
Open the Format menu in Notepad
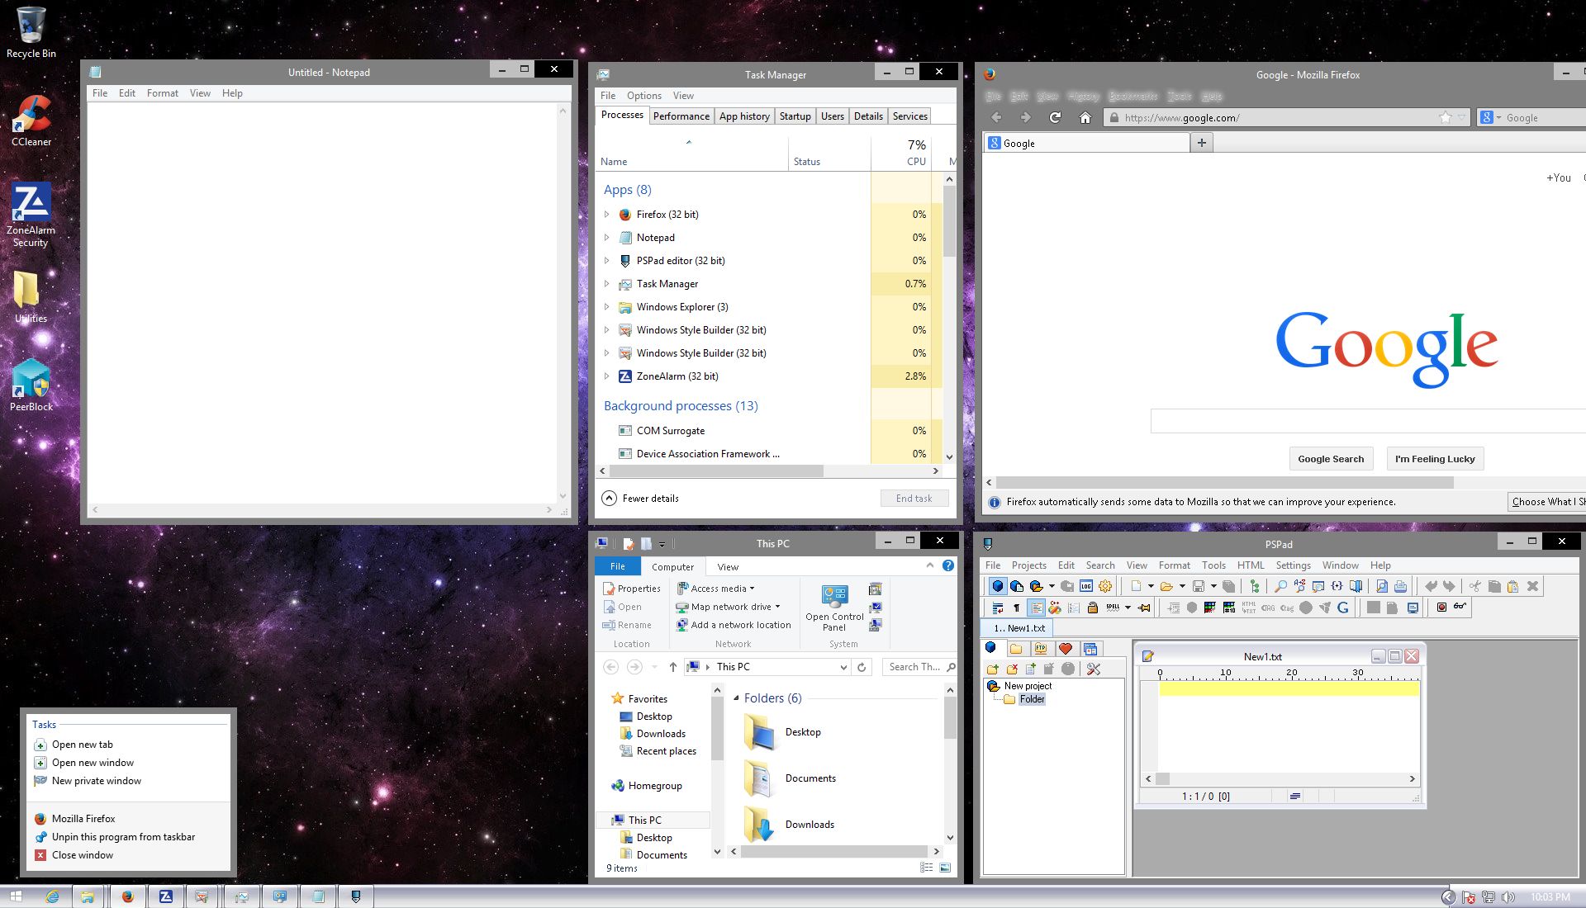(162, 93)
